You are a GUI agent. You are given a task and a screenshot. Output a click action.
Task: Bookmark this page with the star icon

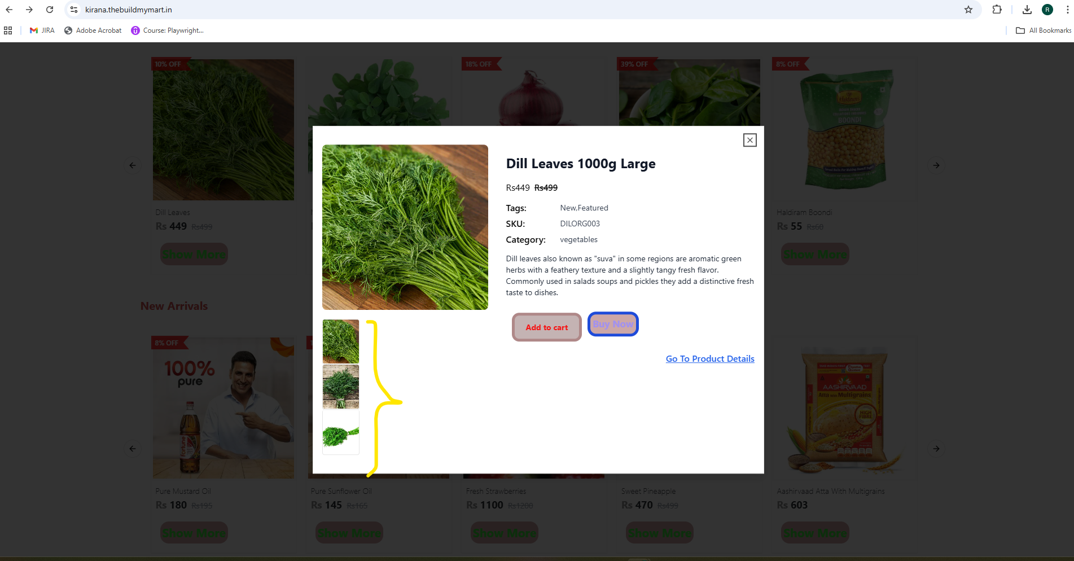(968, 10)
